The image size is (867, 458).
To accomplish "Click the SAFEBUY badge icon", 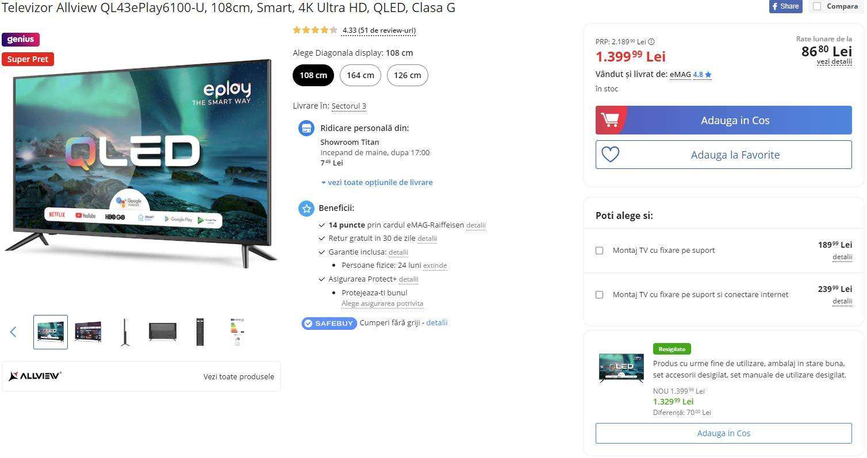I will pyautogui.click(x=329, y=323).
